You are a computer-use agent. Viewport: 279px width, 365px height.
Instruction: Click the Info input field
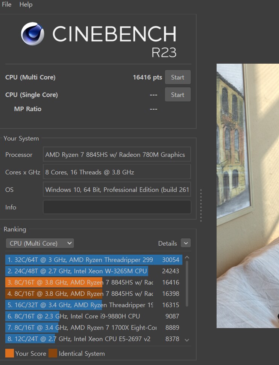click(x=117, y=207)
